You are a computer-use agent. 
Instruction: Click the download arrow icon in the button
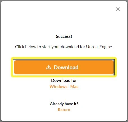point(49,67)
